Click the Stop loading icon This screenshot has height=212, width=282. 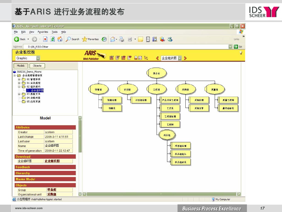[45, 39]
